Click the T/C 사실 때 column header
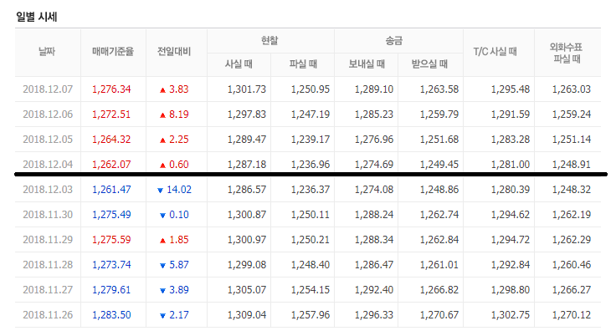This screenshot has width=616, height=336. (x=495, y=52)
